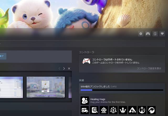
Task: Open the Healing Hugs achievement icon
Action: pos(85,101)
